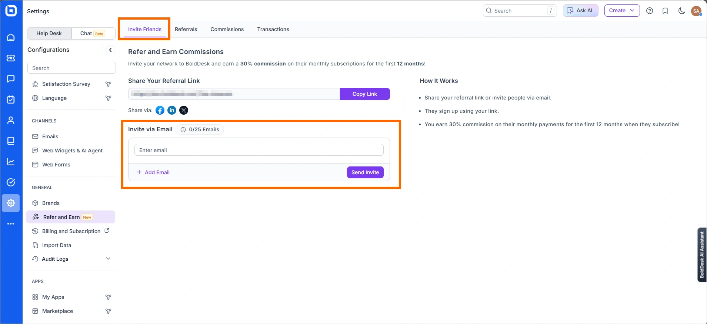
Task: Open the Knowledge Base book icon
Action: click(x=11, y=141)
